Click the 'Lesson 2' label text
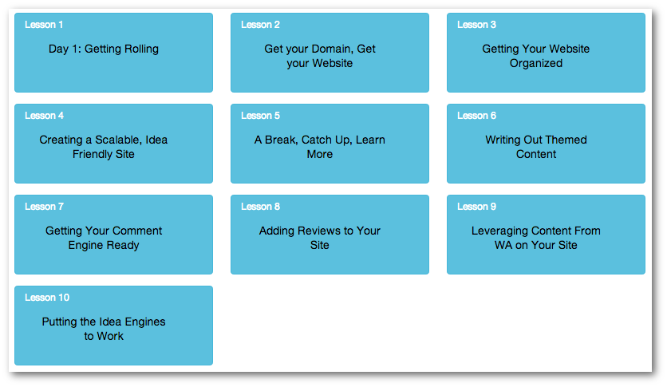667x387 pixels. point(260,25)
